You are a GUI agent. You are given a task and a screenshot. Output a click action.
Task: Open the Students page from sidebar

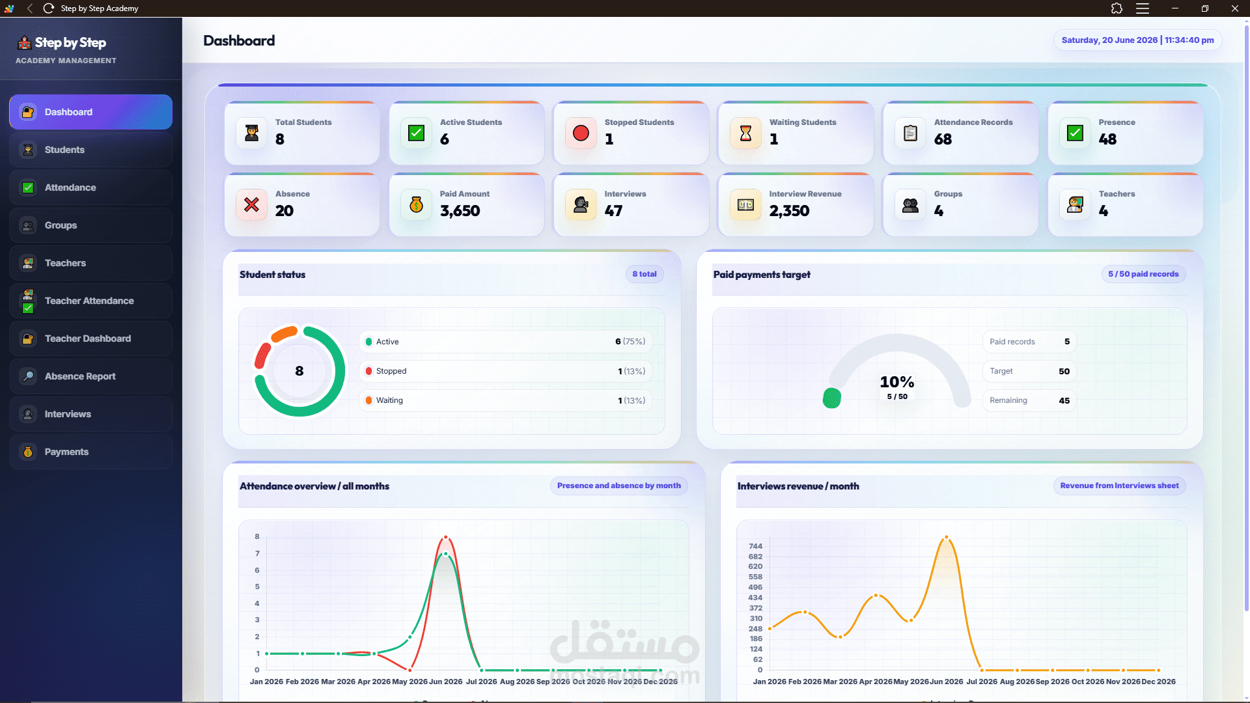pos(90,150)
